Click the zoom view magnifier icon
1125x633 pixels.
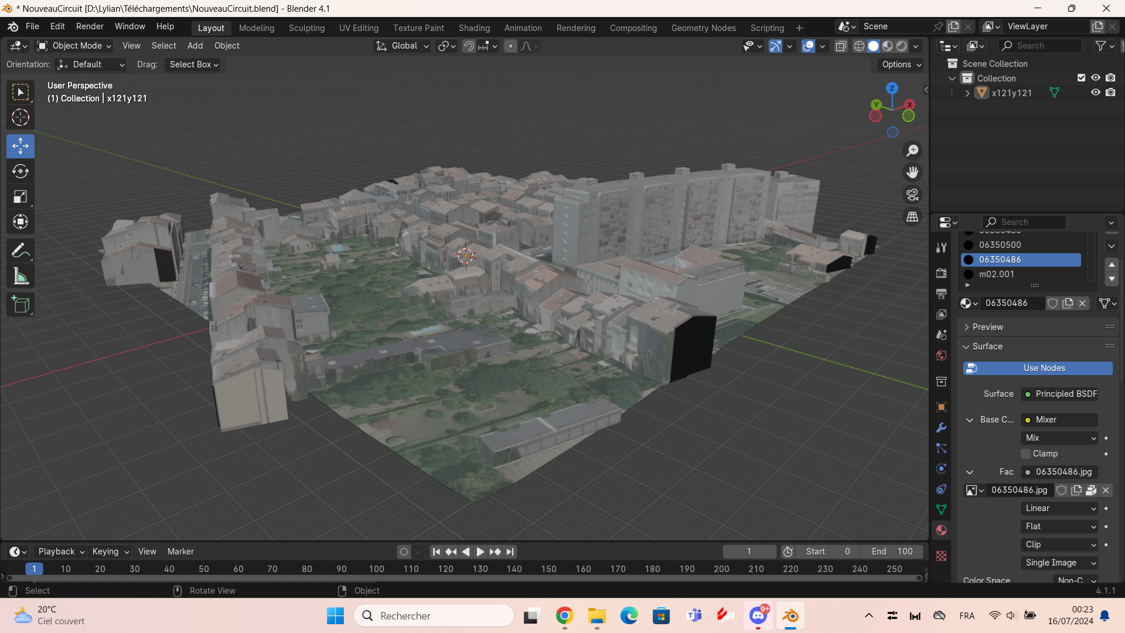[912, 151]
